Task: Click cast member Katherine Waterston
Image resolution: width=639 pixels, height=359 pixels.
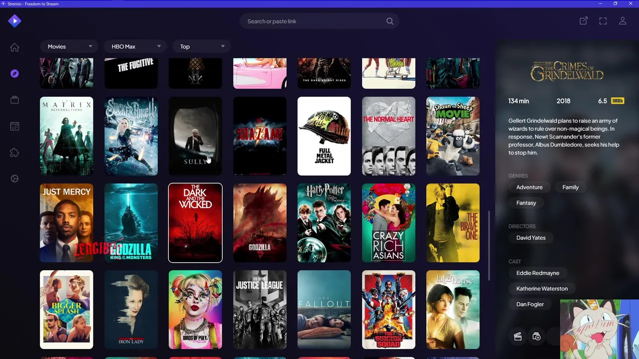Action: [542, 289]
